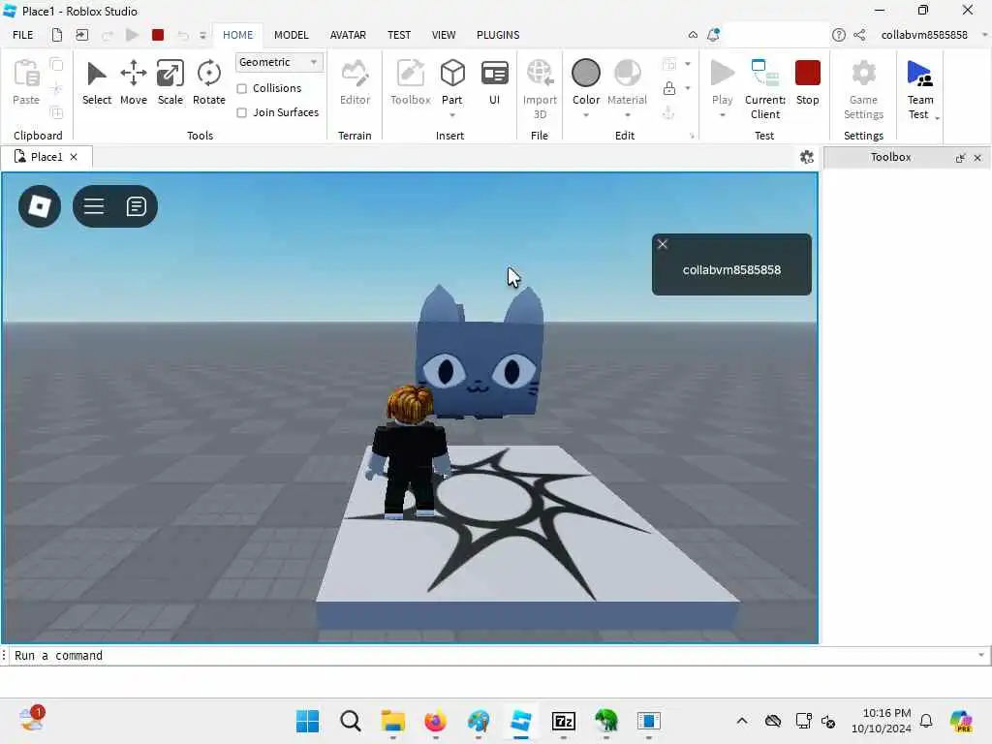
Task: Open the hamburger menu in viewport
Action: pyautogui.click(x=94, y=206)
